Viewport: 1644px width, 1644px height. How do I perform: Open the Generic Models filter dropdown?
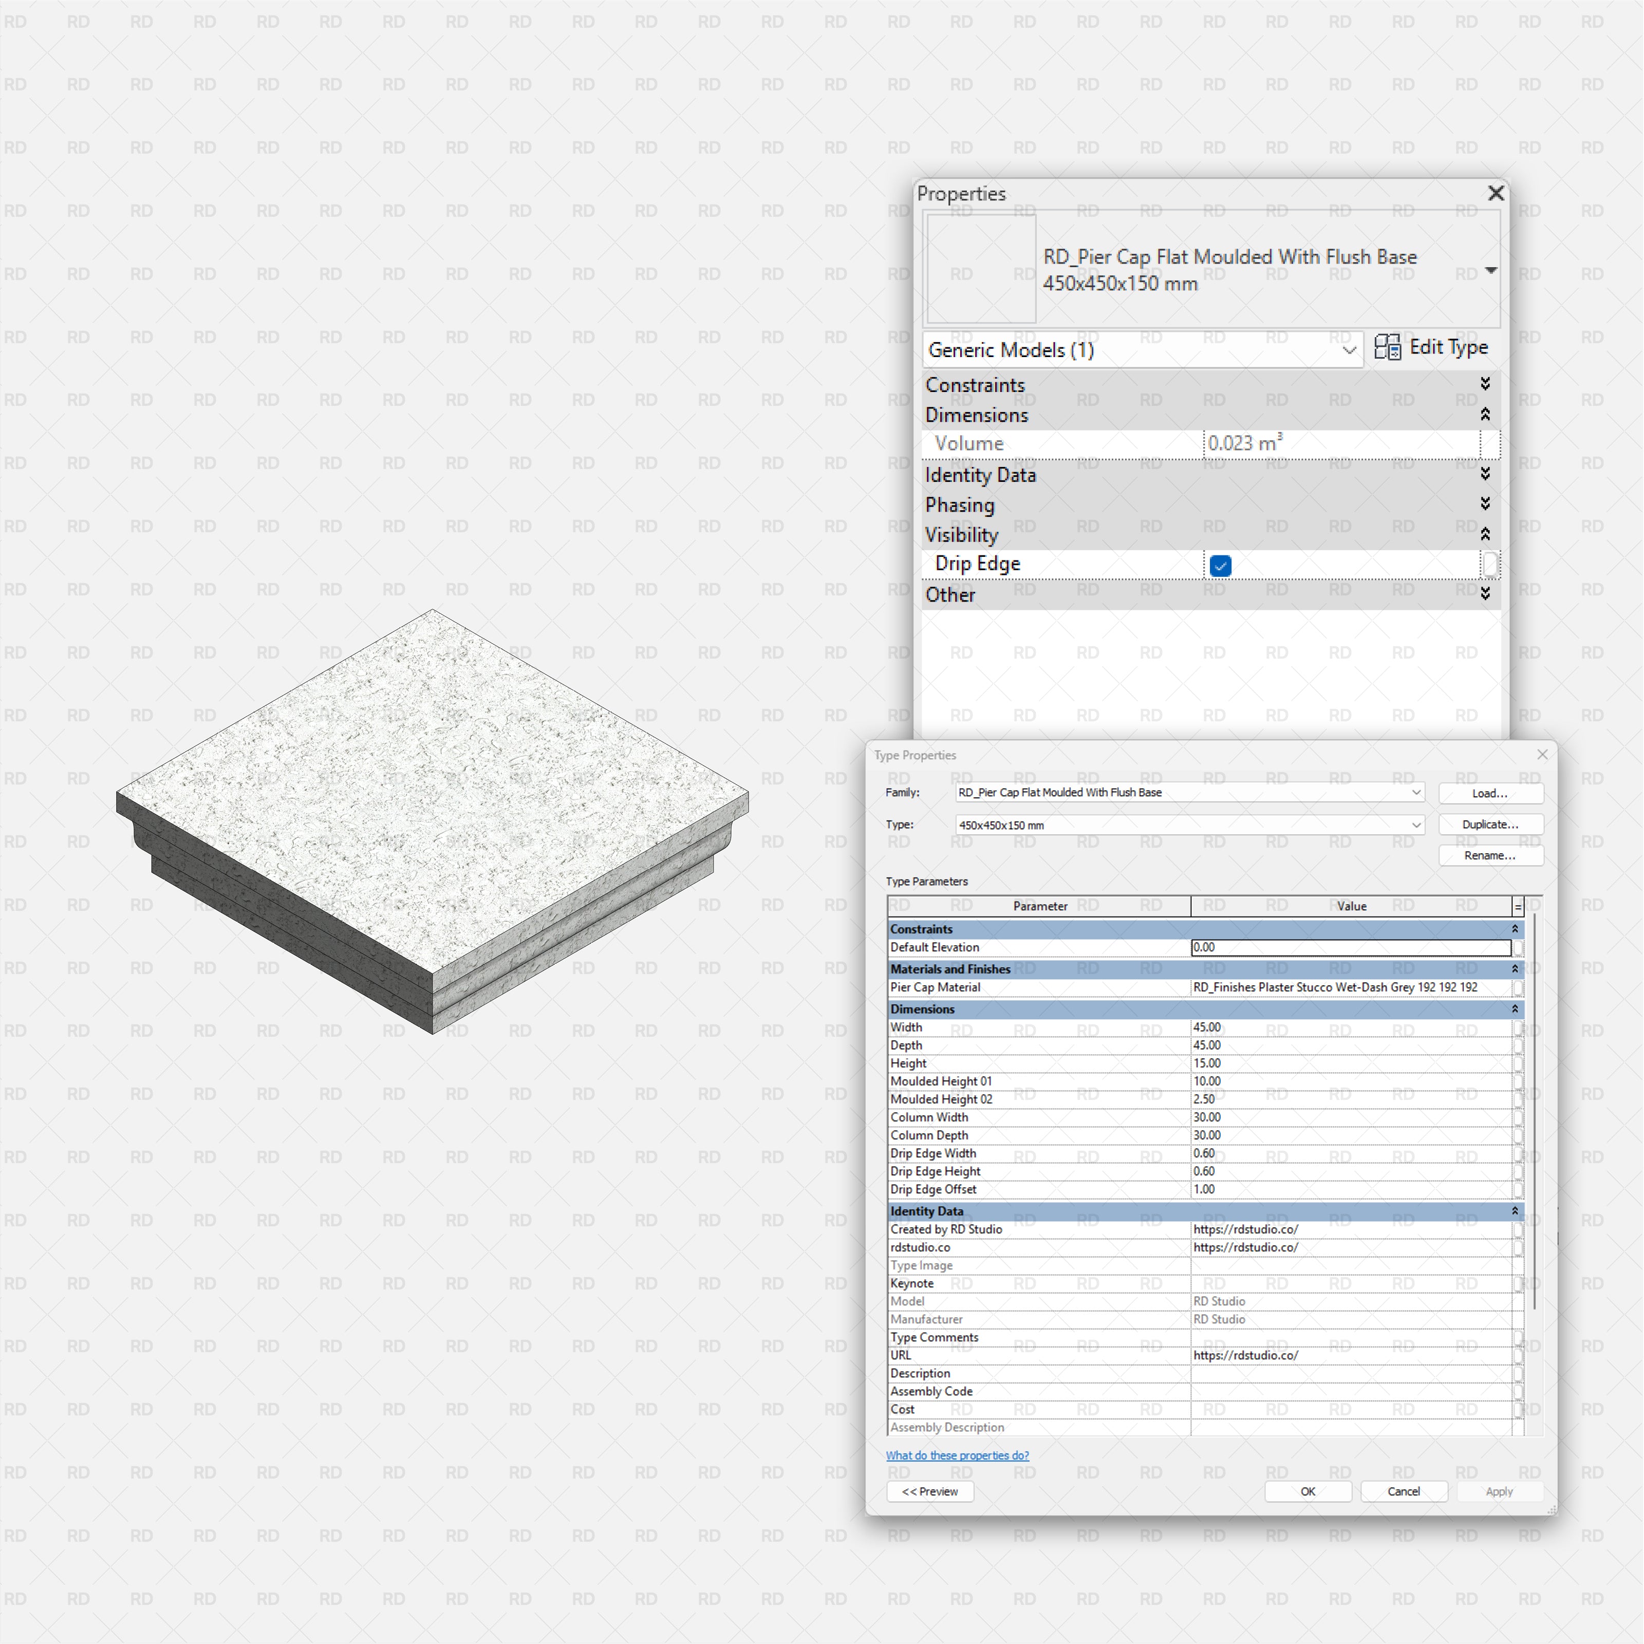pos(1349,350)
